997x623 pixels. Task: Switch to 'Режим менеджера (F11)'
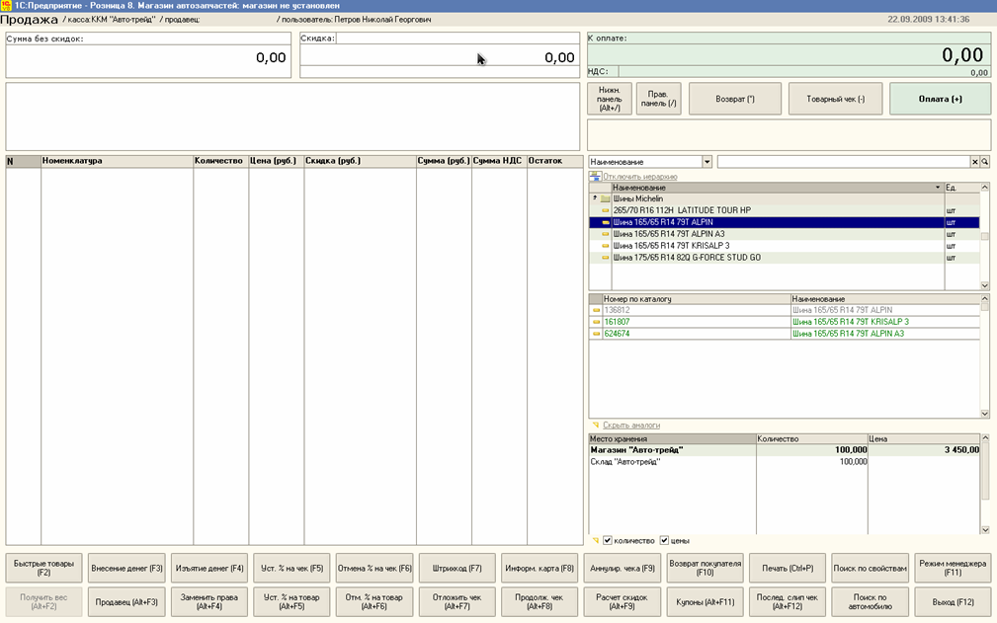click(x=953, y=568)
